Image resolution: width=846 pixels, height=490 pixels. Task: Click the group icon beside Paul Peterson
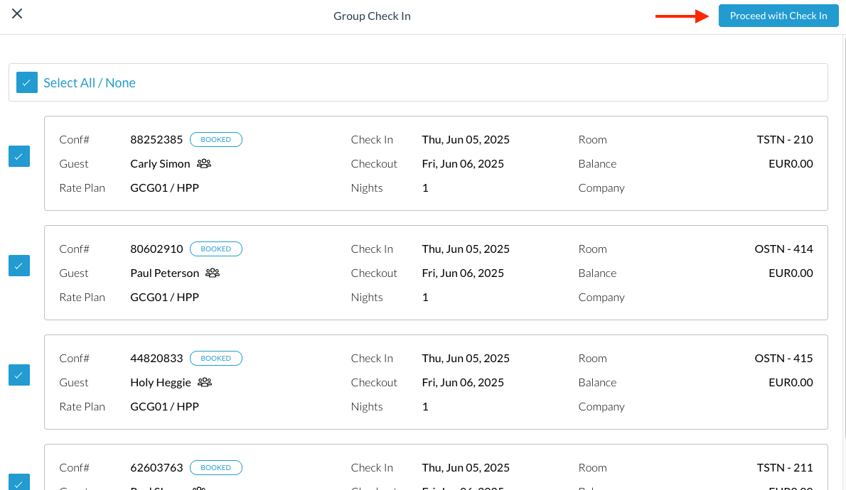(212, 273)
